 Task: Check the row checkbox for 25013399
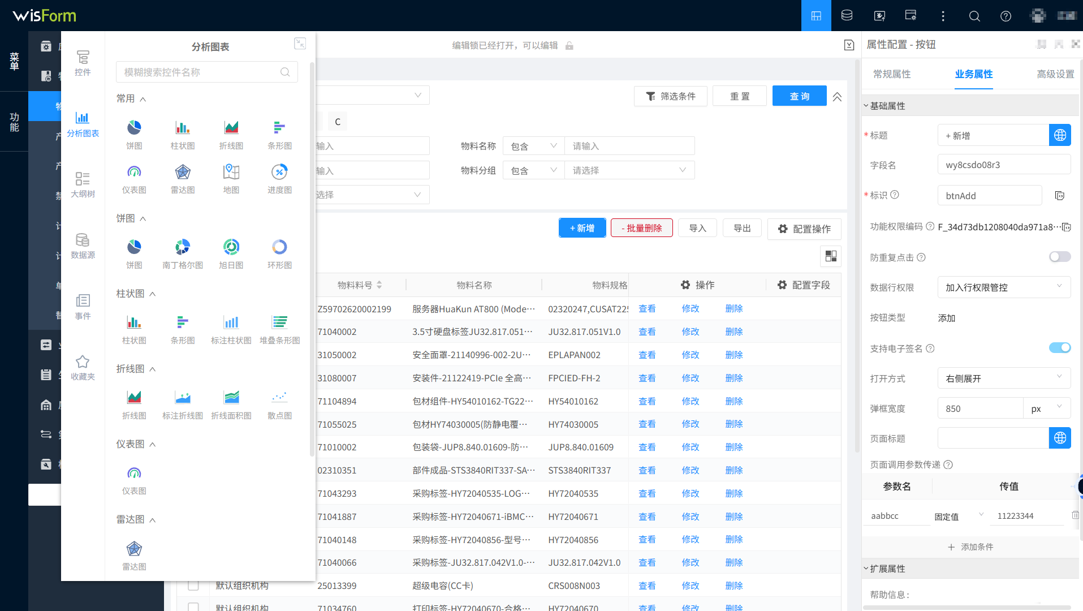193,586
